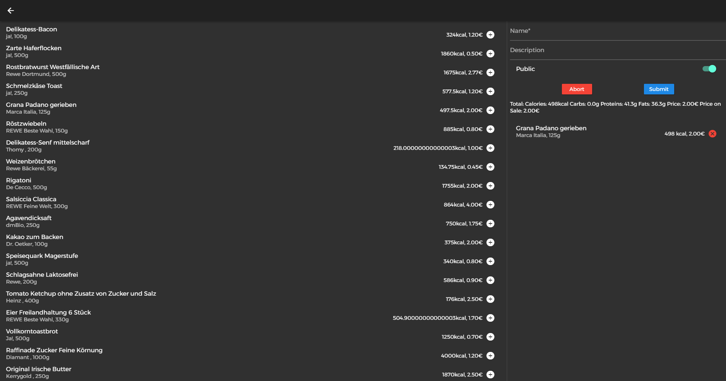The width and height of the screenshot is (726, 381).
Task: Click Grana Padano gerieben in the selected list
Action: (x=551, y=128)
